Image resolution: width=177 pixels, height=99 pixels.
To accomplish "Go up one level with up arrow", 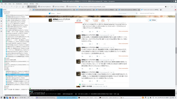I will 12,7.
